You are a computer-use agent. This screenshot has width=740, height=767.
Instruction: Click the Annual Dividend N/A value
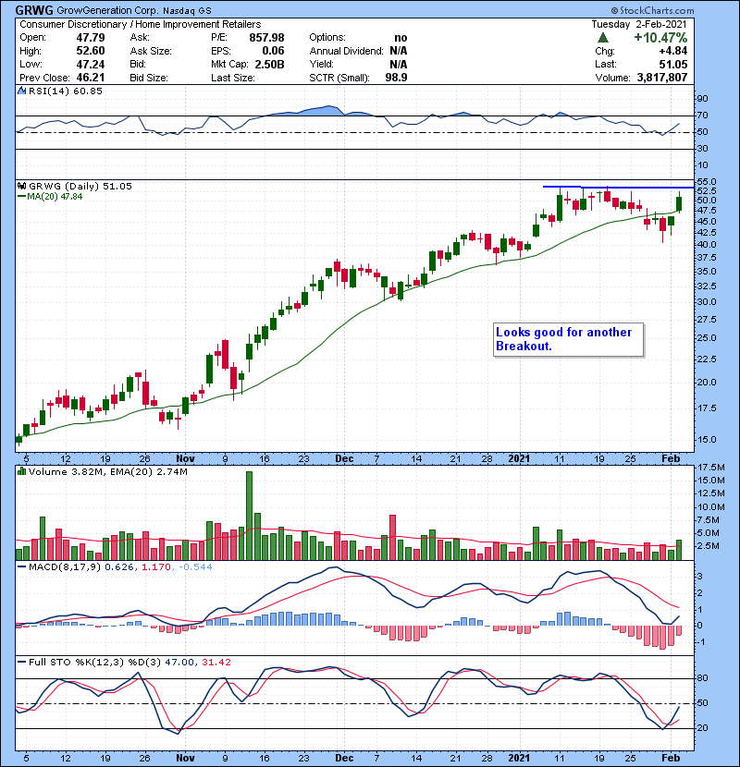[x=398, y=51]
